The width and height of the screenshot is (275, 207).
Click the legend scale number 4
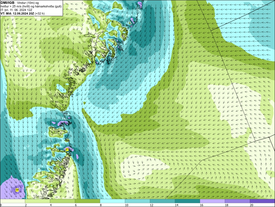click(51, 205)
